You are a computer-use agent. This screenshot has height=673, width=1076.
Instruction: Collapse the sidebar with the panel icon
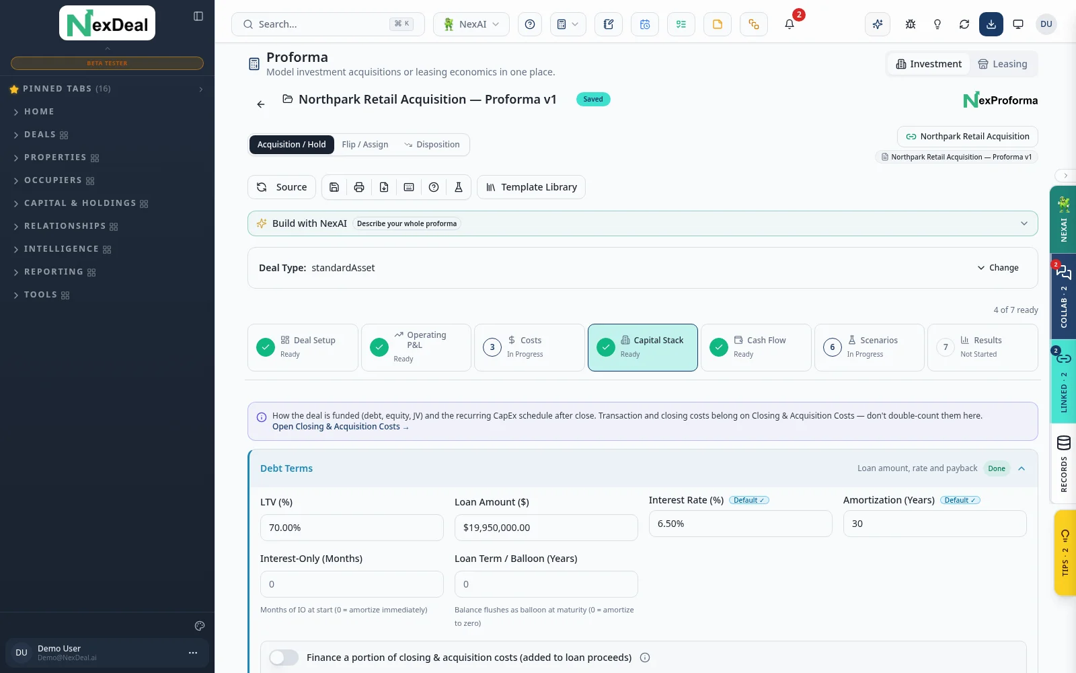click(x=198, y=16)
